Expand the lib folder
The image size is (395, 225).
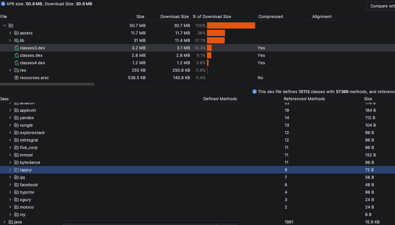(x=10, y=40)
